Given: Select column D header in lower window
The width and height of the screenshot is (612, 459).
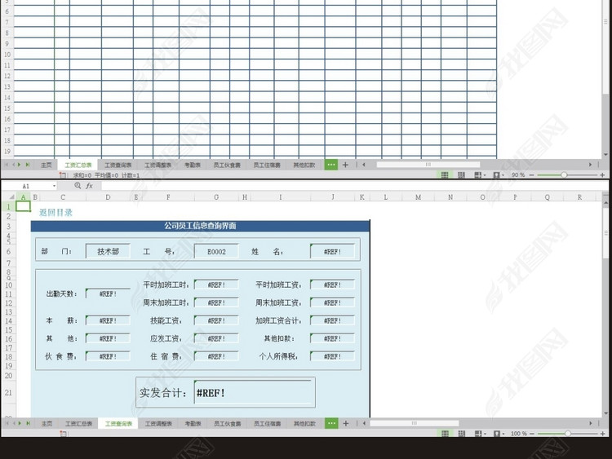Looking at the screenshot, I should pos(108,197).
